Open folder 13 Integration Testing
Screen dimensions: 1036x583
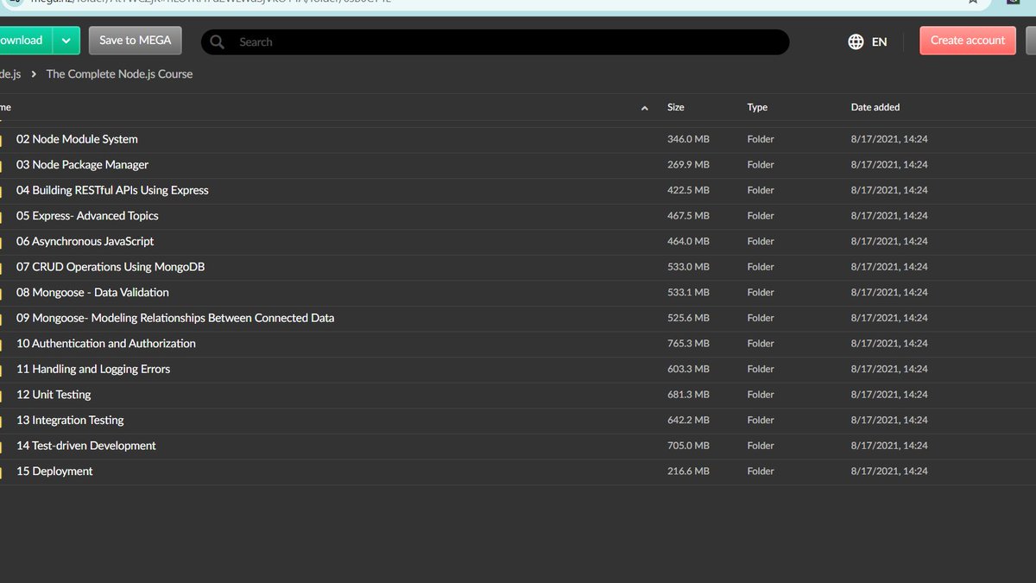[x=70, y=420]
